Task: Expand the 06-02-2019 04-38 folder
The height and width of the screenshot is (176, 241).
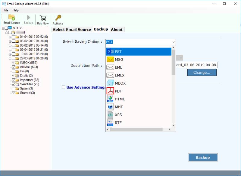Action: [x=10, y=41]
